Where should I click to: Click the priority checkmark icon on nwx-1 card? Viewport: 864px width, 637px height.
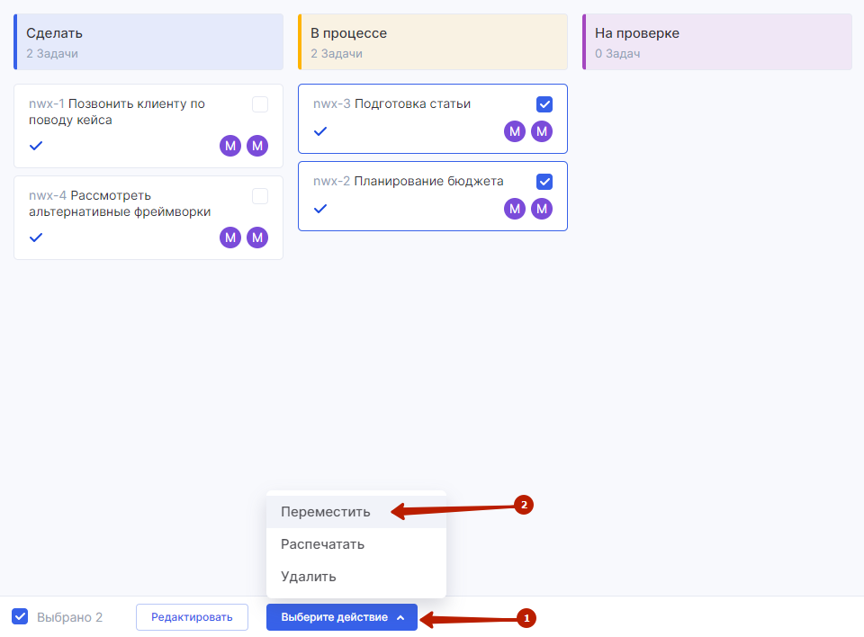(x=36, y=146)
